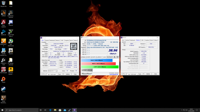Open Logitech G HUB desktop icon

click(x=3, y=62)
